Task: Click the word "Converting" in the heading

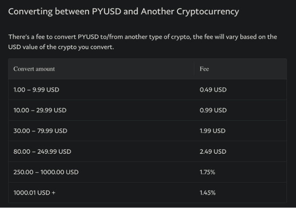Action: [32, 12]
